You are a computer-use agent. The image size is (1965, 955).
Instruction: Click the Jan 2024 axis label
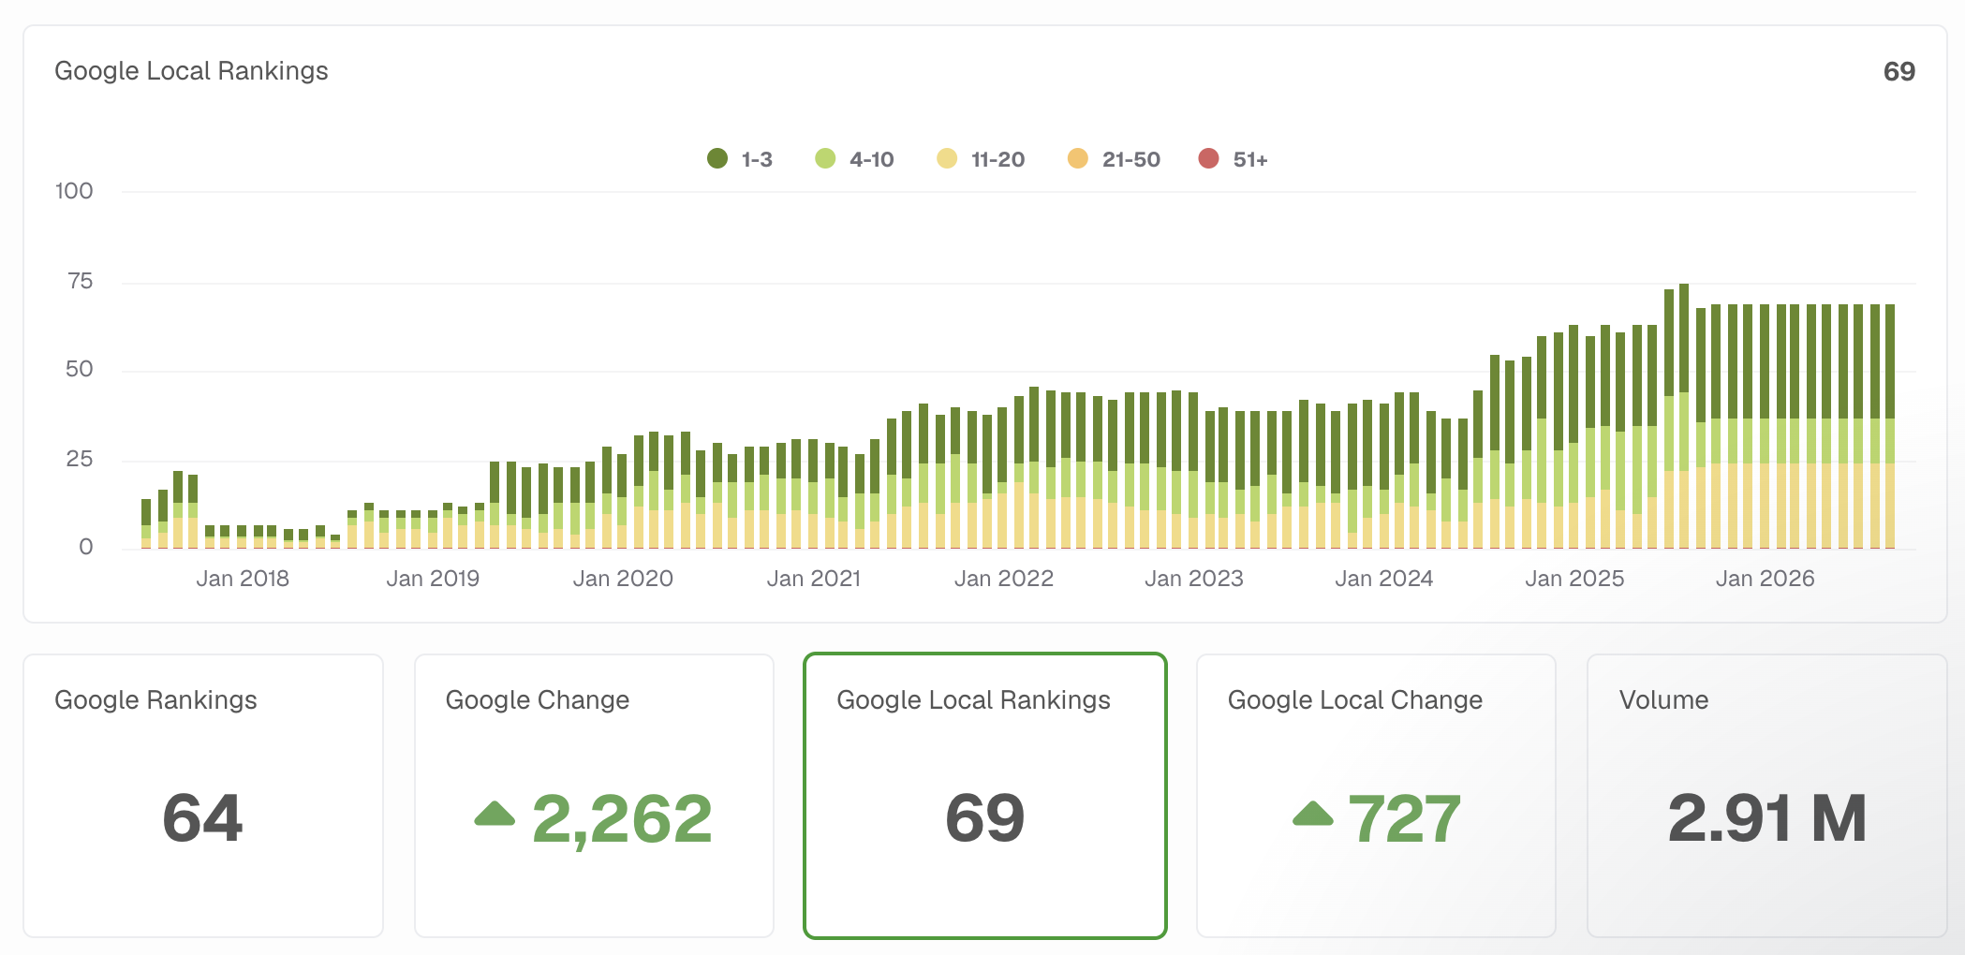(x=1384, y=579)
